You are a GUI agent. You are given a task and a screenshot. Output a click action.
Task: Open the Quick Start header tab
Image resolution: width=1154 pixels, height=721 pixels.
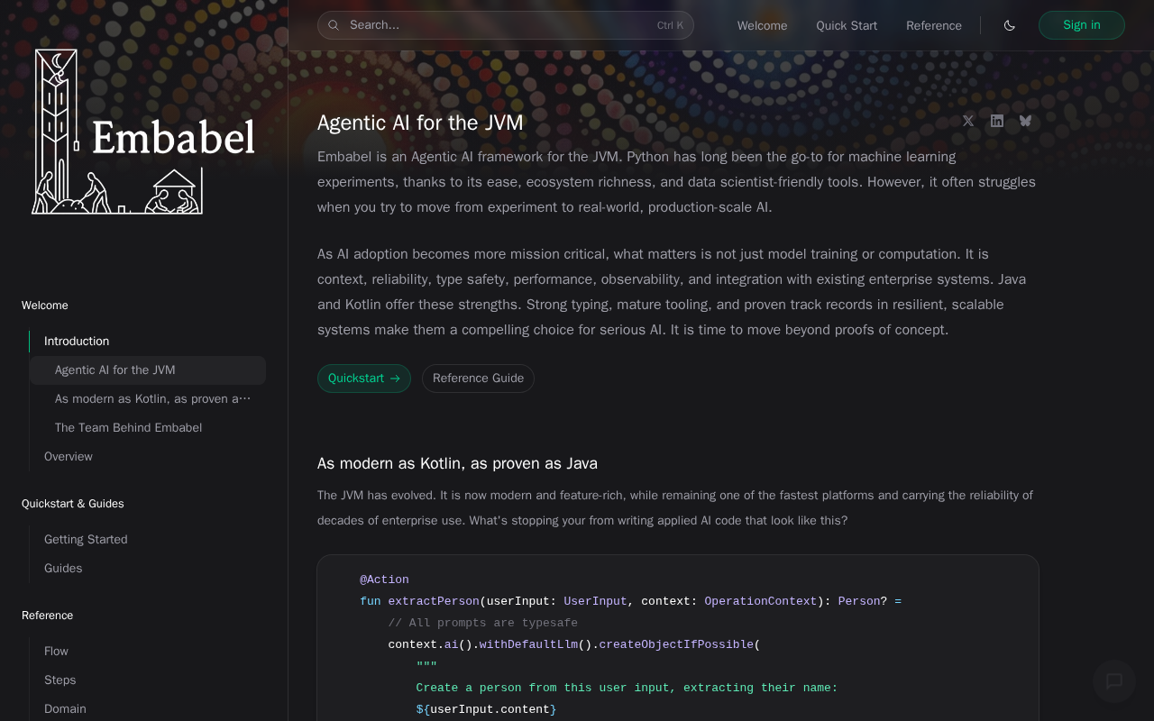click(847, 25)
